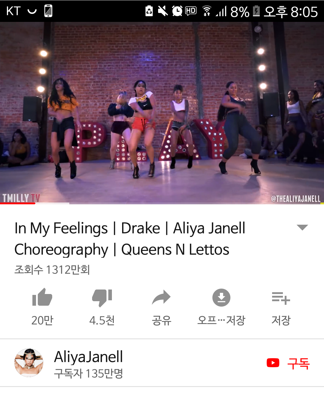Click the red YouTube subscribe logo
Viewport: 324px width, 393px height.
coord(273,363)
